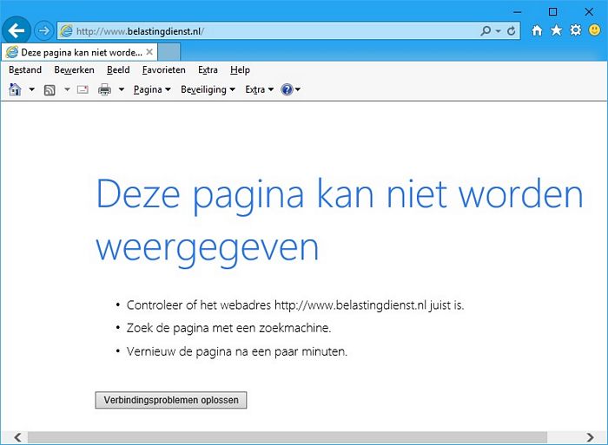
Task: Print the page with the printer icon
Action: point(104,90)
